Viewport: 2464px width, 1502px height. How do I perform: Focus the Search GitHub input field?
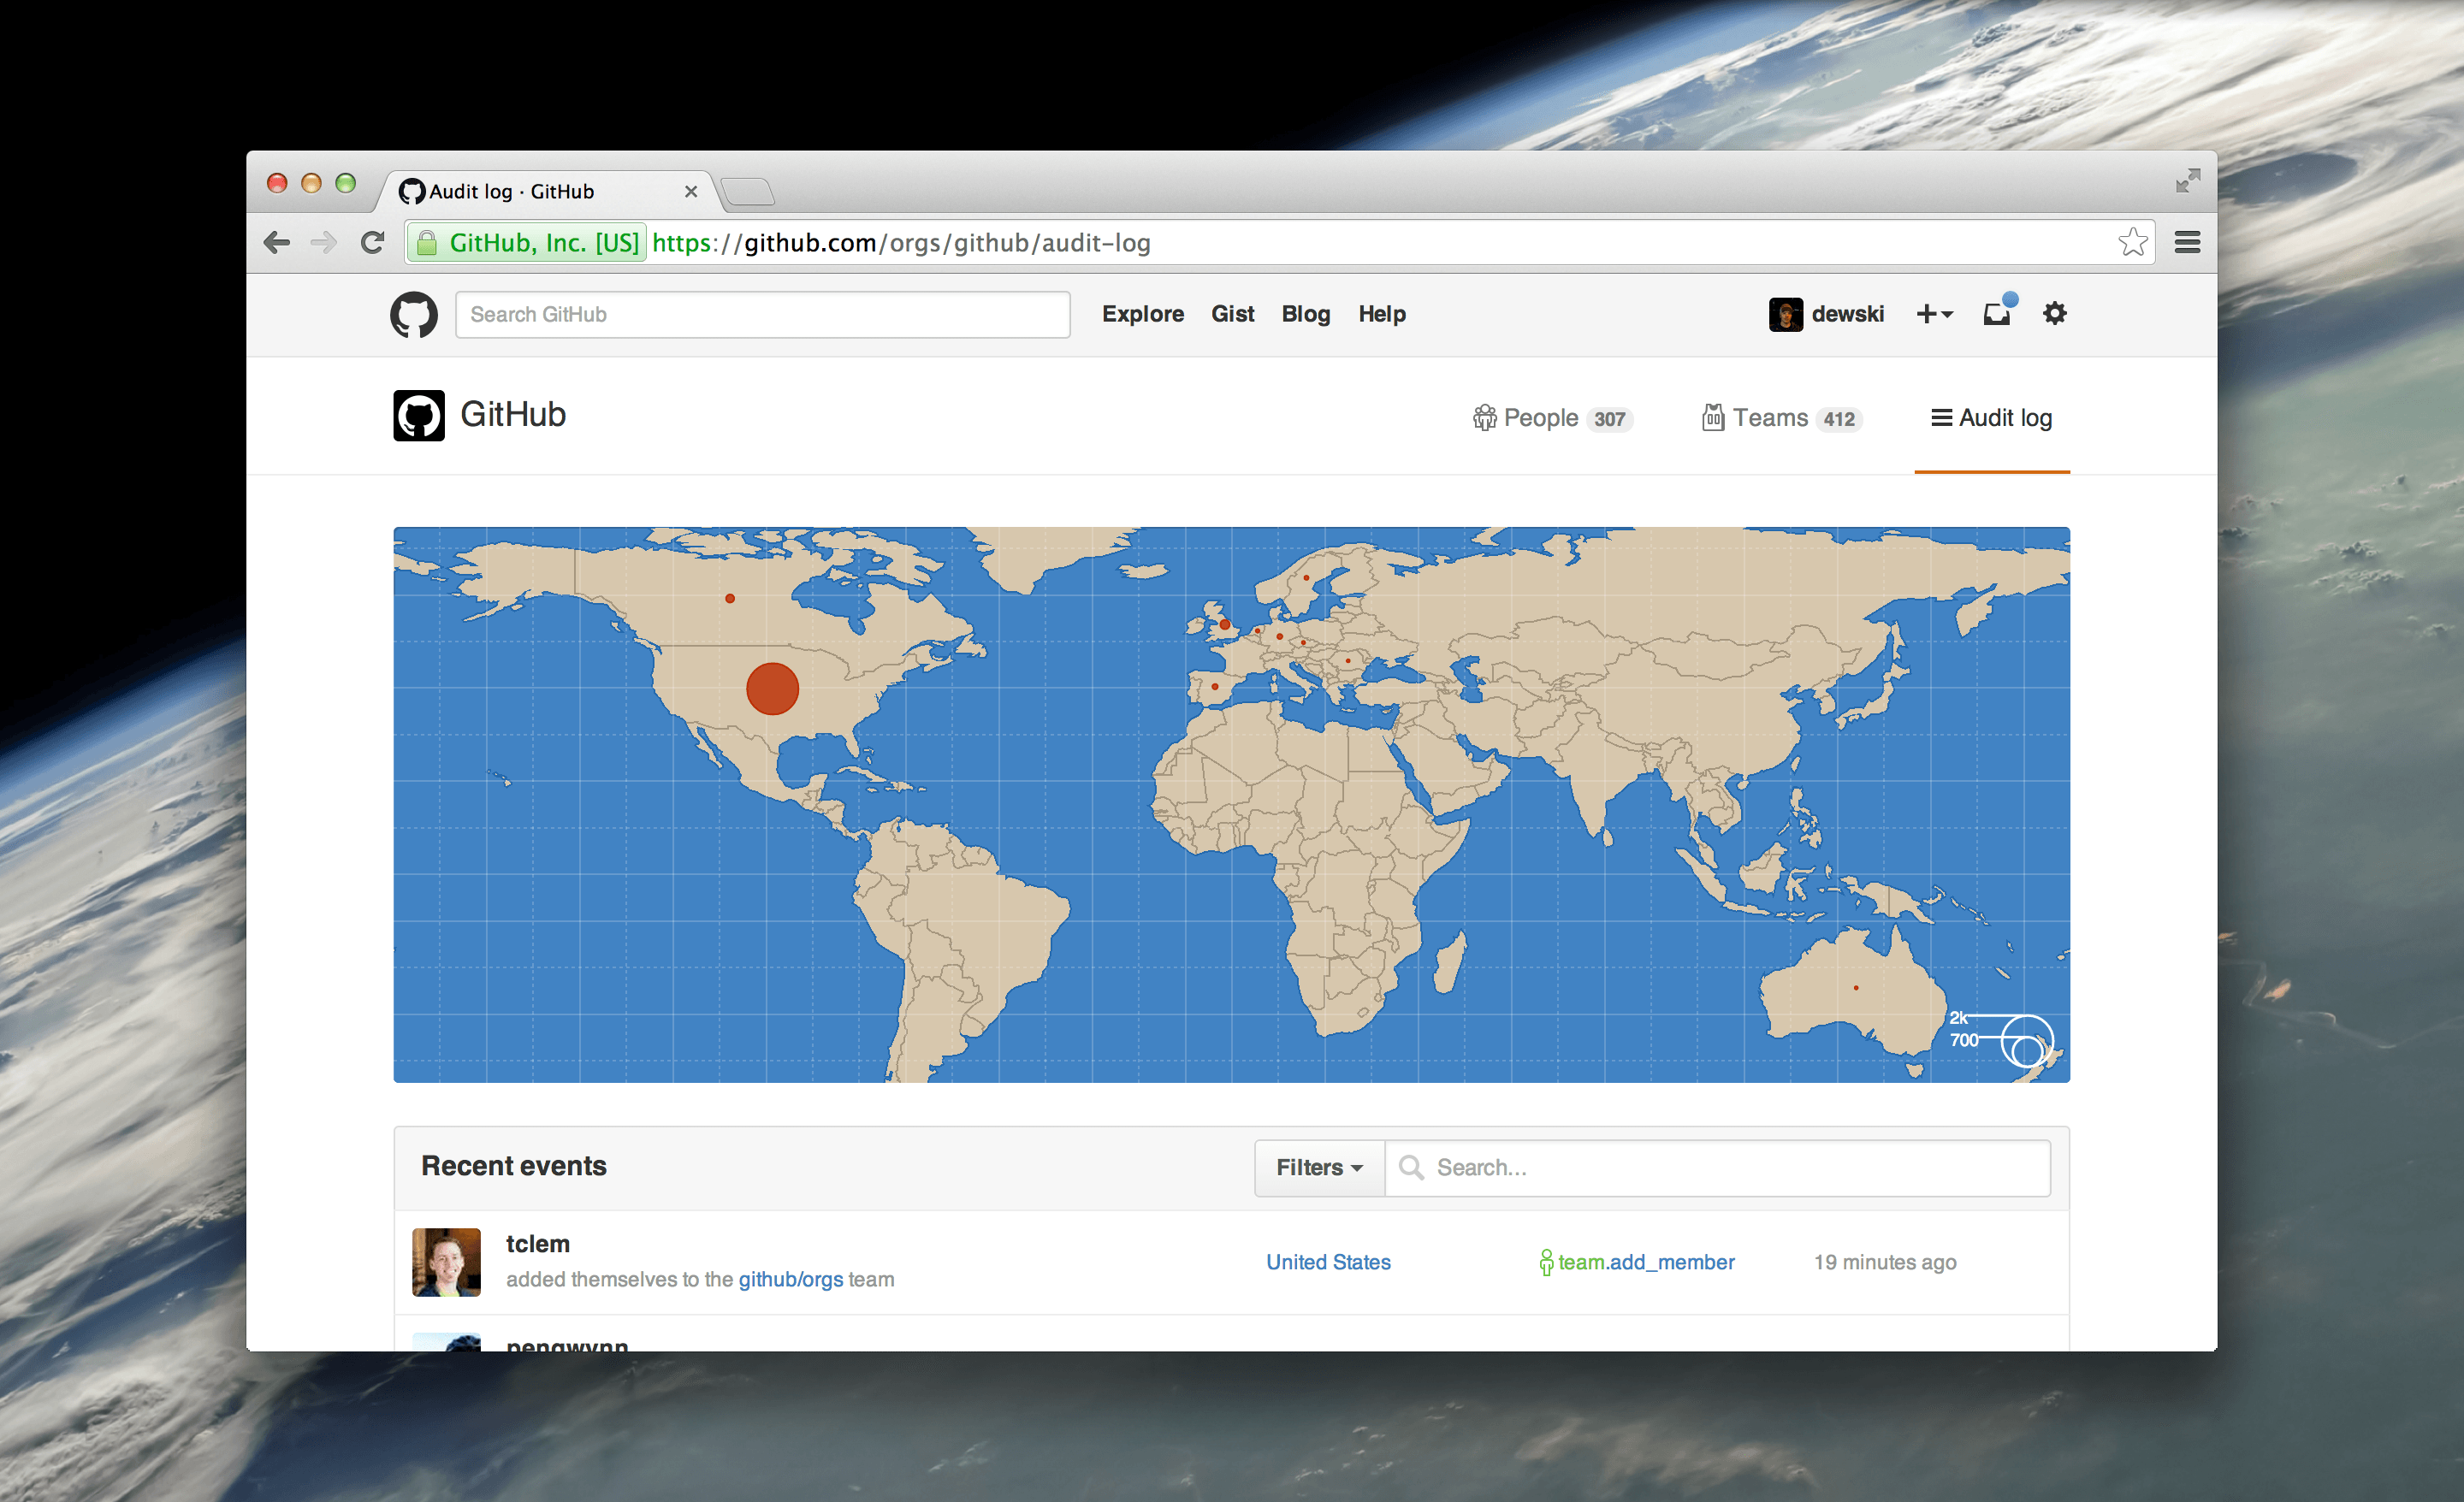[x=762, y=314]
